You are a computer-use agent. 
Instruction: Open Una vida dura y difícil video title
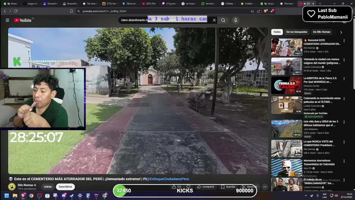pyautogui.click(x=321, y=123)
